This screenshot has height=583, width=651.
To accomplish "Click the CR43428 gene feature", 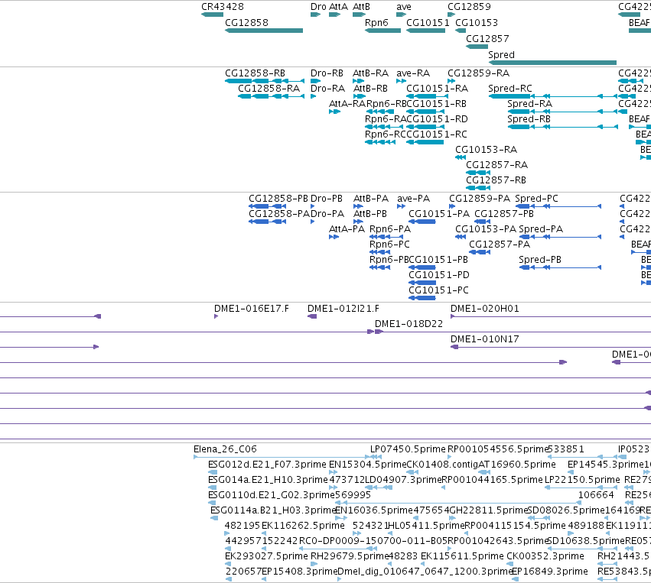I will point(212,15).
